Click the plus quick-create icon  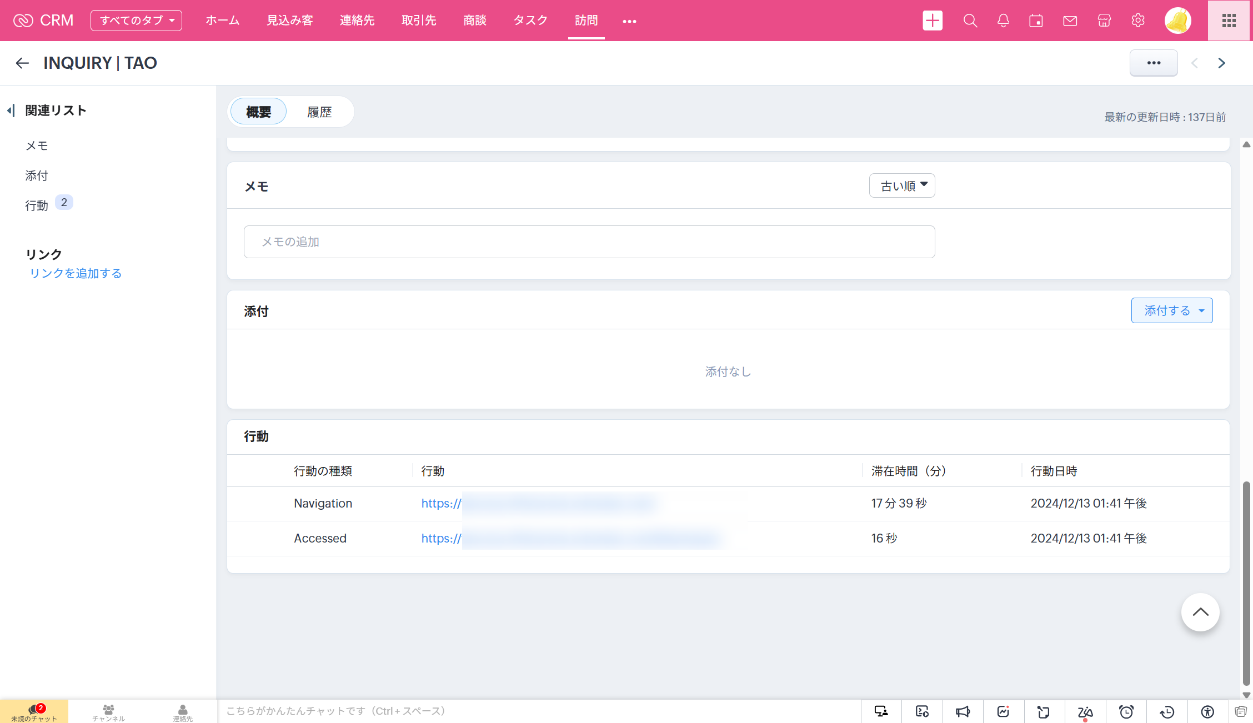pyautogui.click(x=933, y=21)
